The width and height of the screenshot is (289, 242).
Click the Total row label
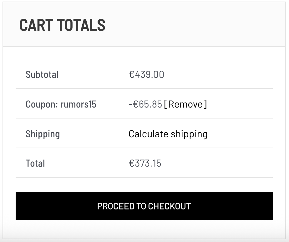(35, 163)
